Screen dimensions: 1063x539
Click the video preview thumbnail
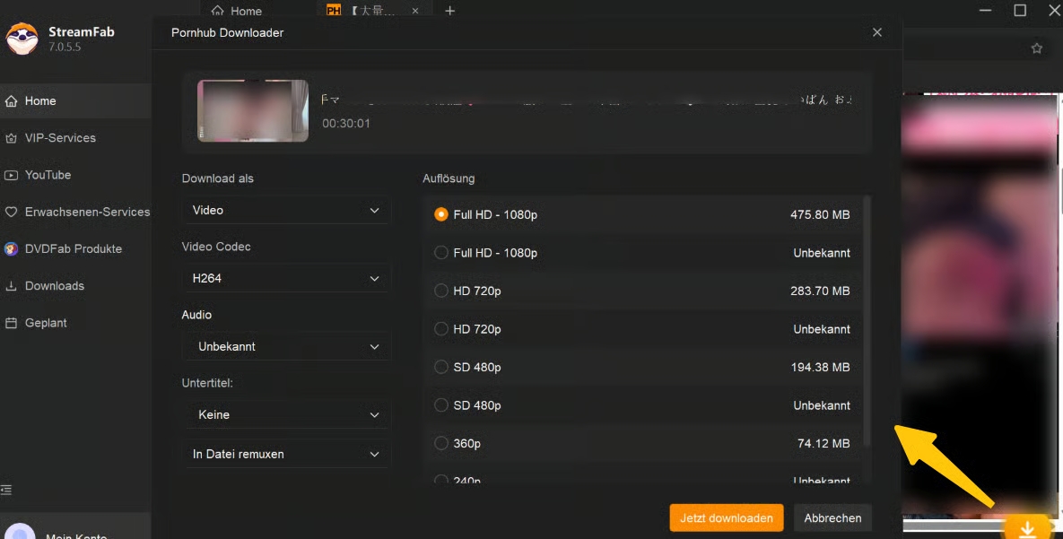253,110
